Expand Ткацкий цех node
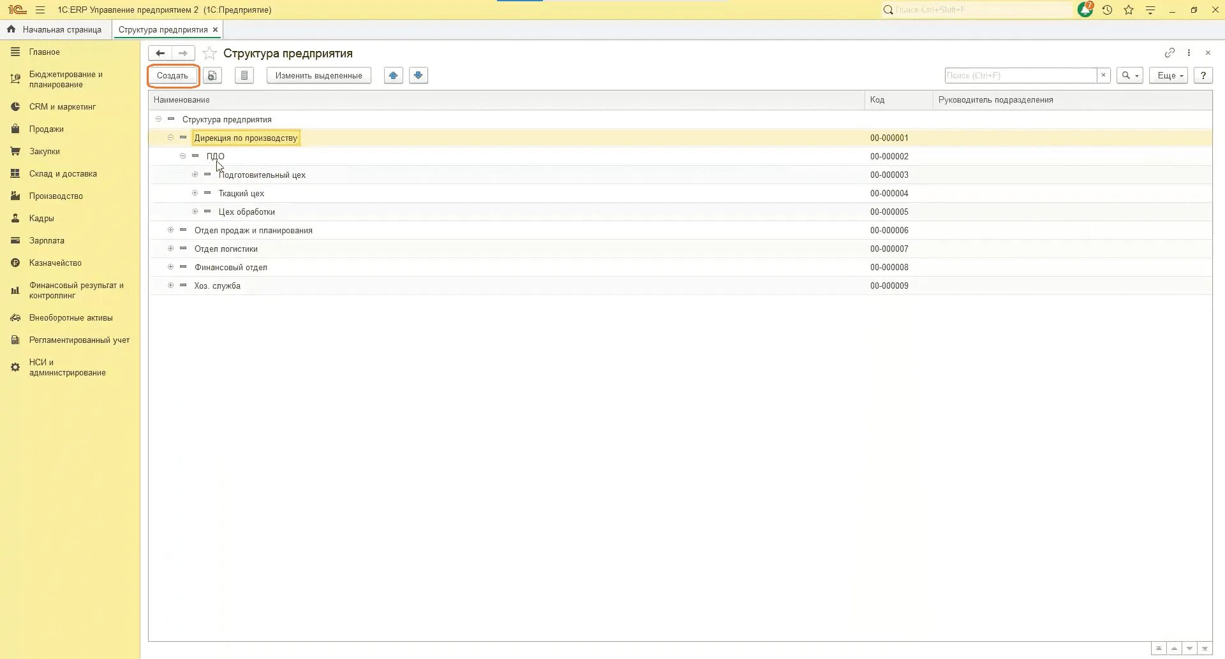 pyautogui.click(x=195, y=193)
